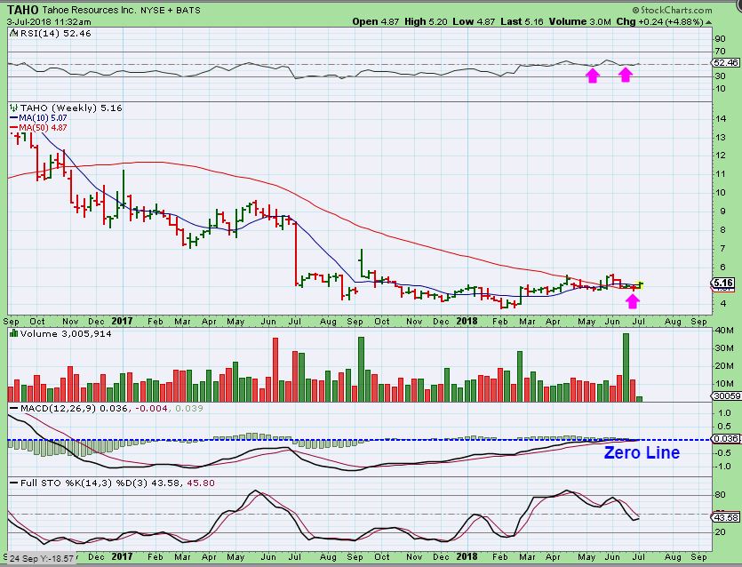Click the MA(50) 4.87 legend
Screen dimensions: 742x567
click(38, 127)
